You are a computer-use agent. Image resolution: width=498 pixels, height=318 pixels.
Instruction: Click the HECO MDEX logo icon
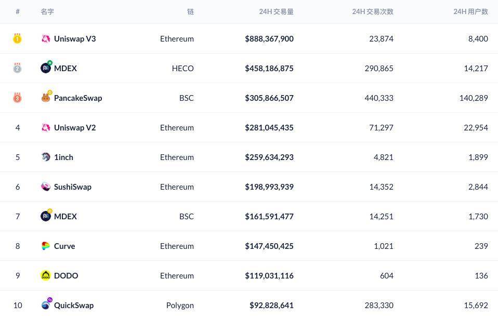coord(46,68)
